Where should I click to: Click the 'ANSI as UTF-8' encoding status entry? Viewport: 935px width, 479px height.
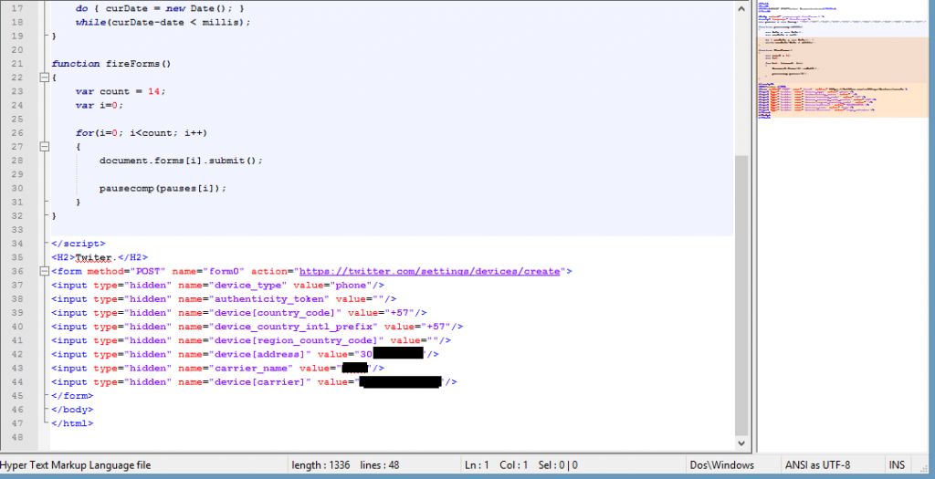point(817,465)
